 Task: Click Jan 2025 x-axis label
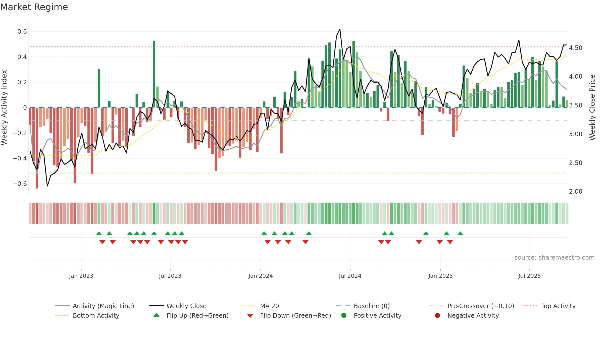click(440, 276)
